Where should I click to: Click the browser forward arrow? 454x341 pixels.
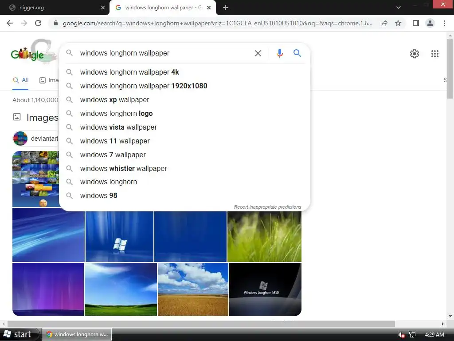point(24,23)
